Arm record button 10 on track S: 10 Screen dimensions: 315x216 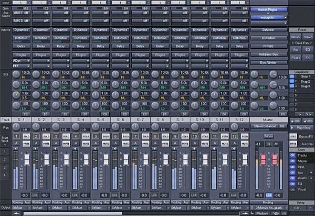[195, 136]
